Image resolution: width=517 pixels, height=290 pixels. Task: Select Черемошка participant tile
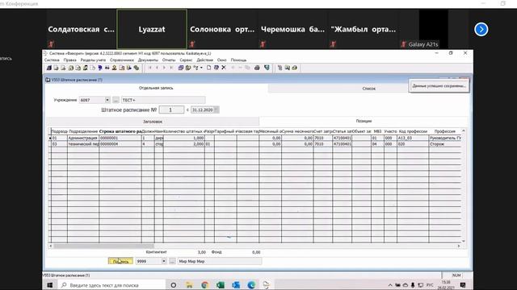(x=292, y=29)
